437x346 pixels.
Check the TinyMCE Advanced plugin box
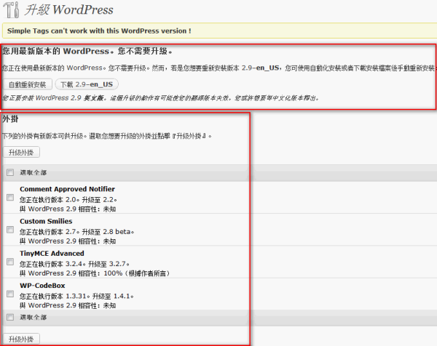pyautogui.click(x=10, y=262)
